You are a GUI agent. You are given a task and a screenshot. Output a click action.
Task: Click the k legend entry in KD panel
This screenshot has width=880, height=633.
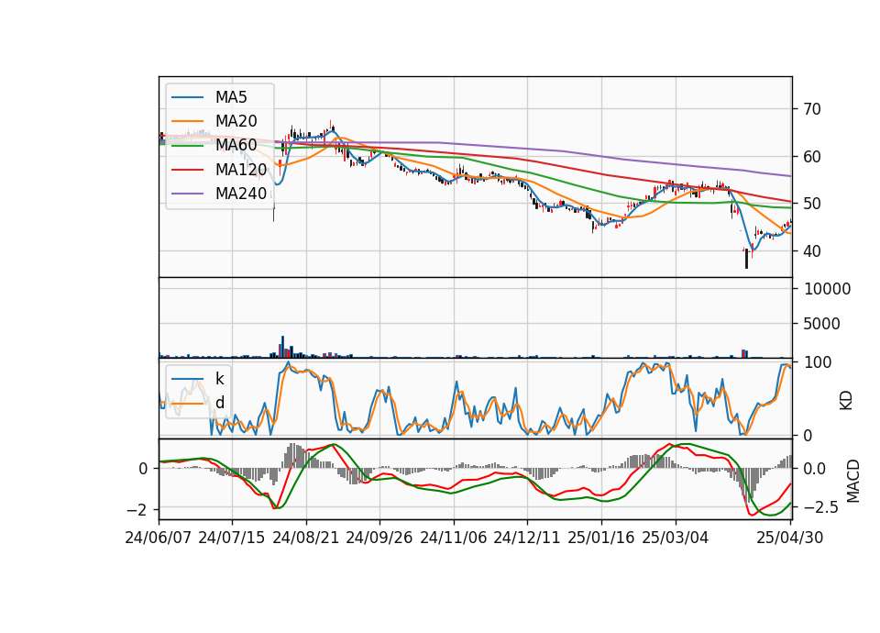pos(219,379)
